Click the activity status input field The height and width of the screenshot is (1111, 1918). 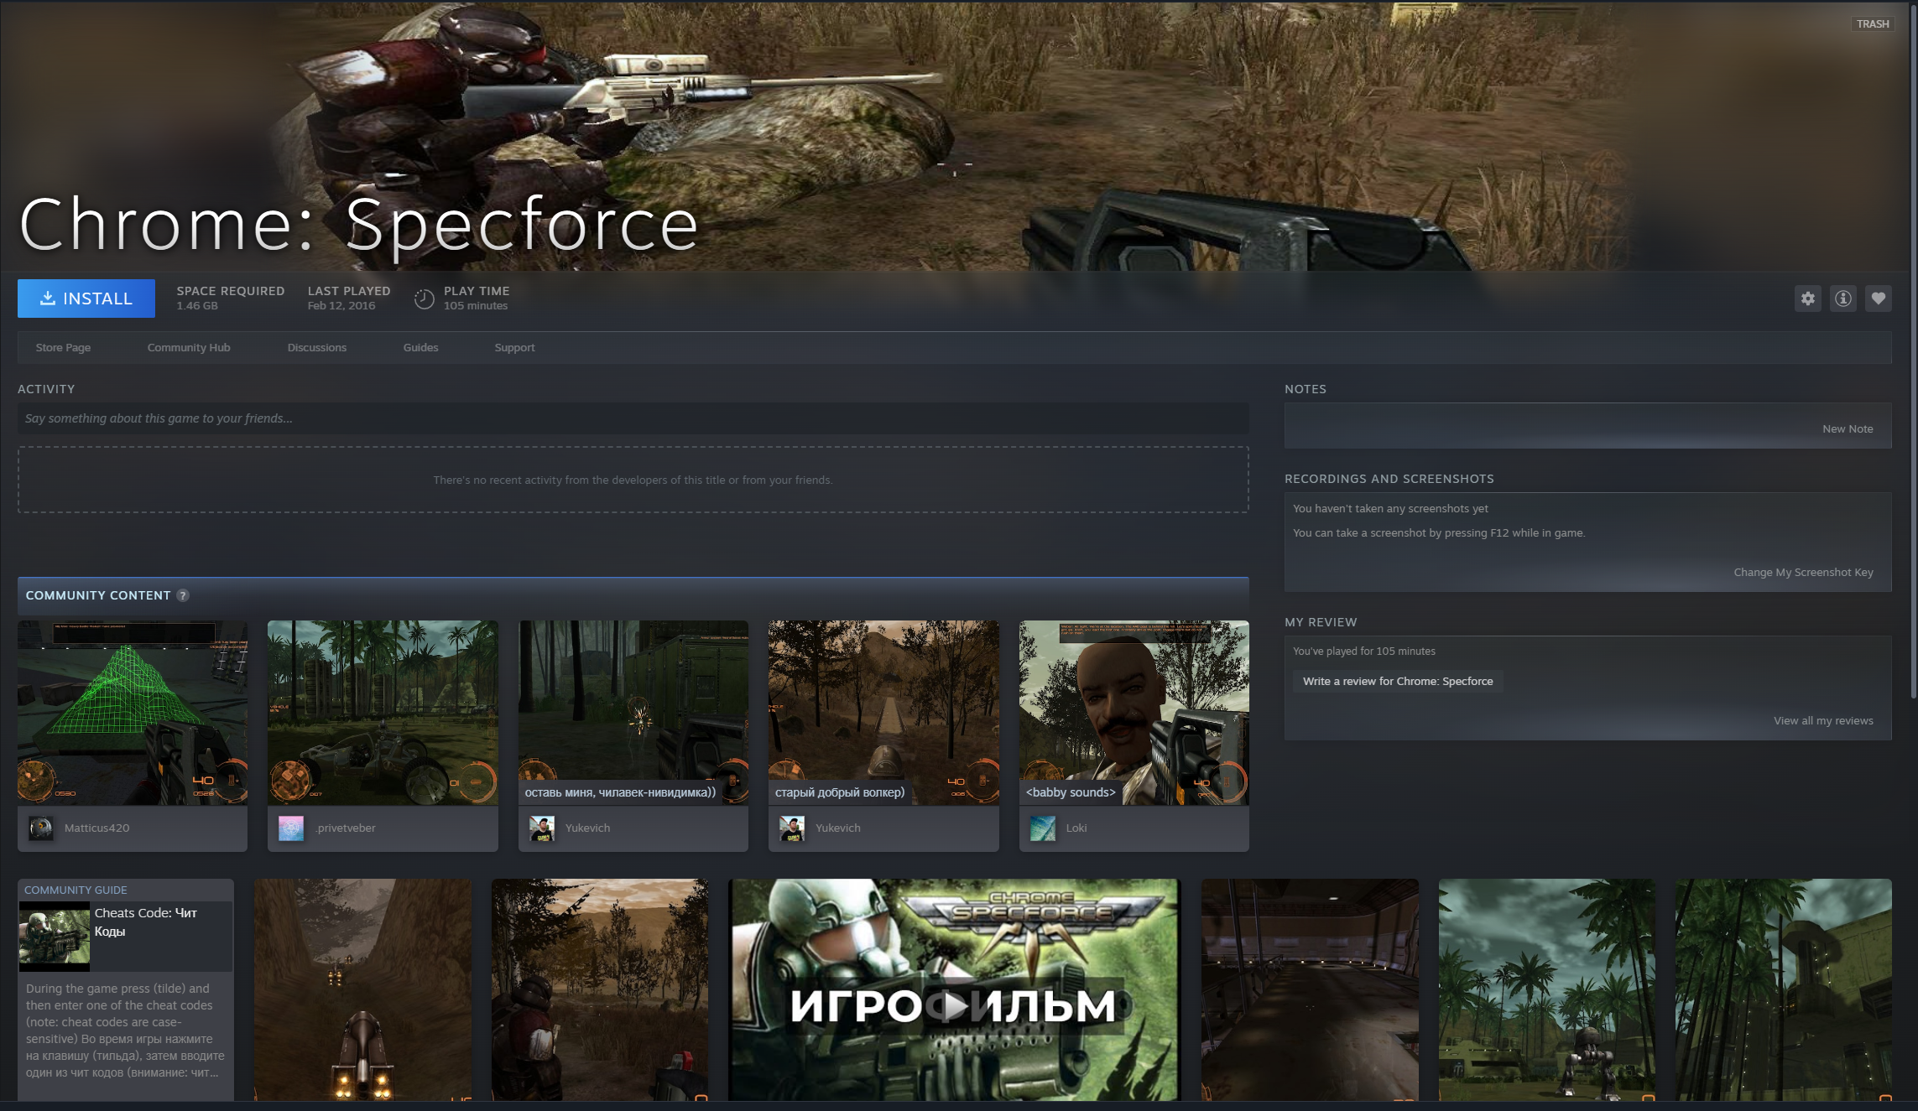coord(633,418)
